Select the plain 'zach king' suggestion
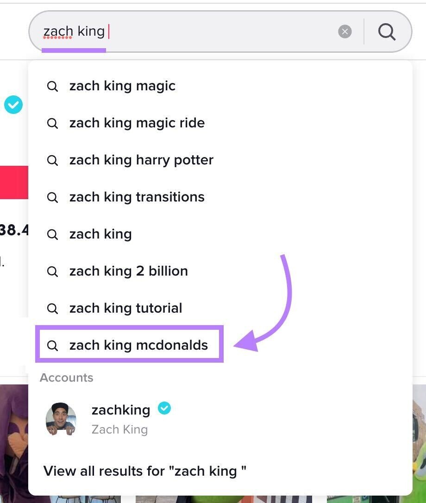This screenshot has width=426, height=503. 100,234
